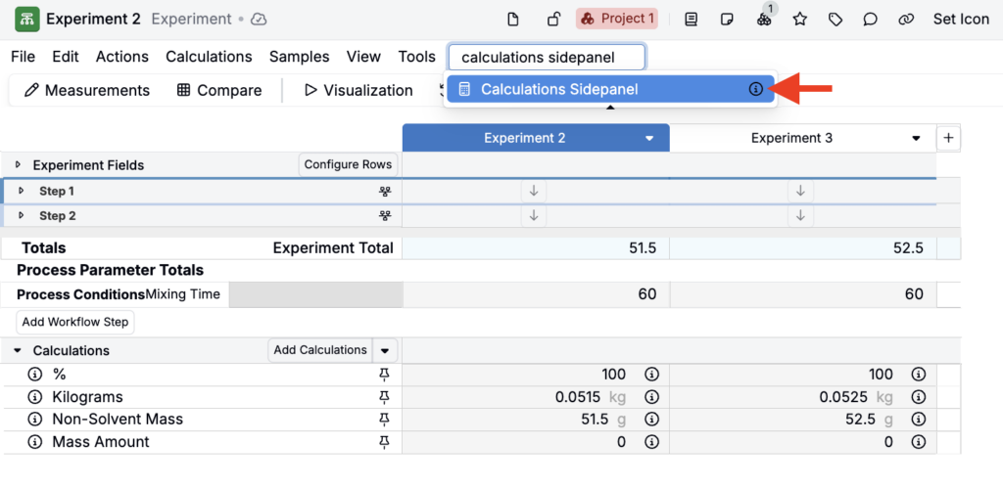This screenshot has width=1003, height=488.
Task: Open the notebook book icon
Action: (x=691, y=20)
